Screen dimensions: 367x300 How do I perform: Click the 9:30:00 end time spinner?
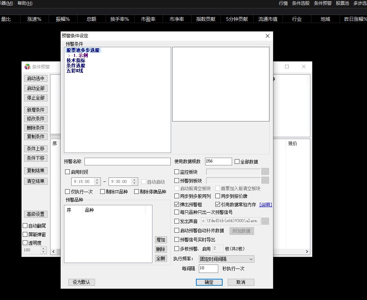pos(135,181)
